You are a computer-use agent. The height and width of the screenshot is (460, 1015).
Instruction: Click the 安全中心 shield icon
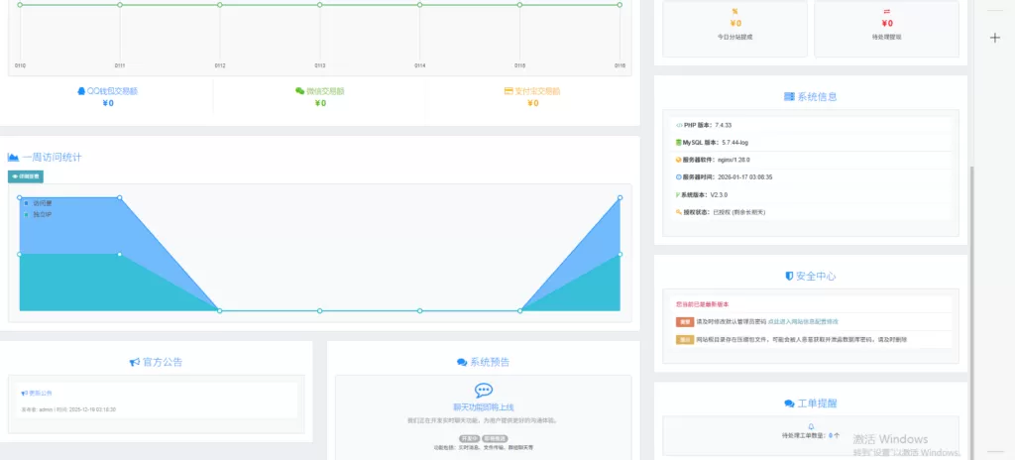(789, 276)
